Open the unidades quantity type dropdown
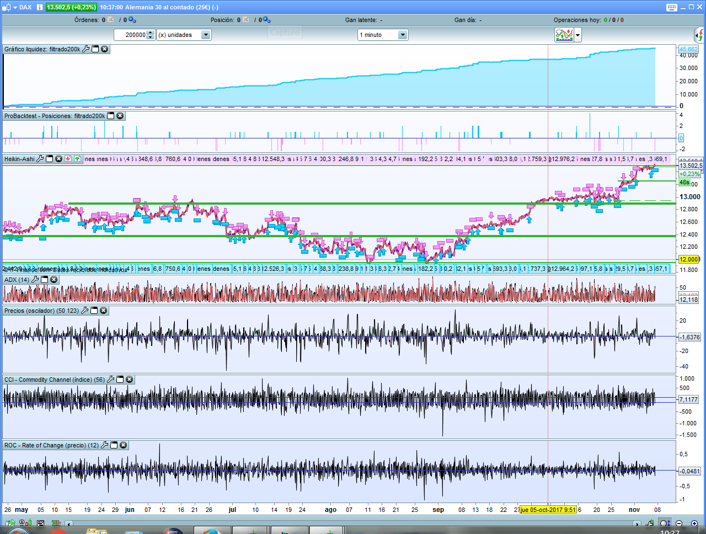Image resolution: width=706 pixels, height=534 pixels. [x=205, y=35]
